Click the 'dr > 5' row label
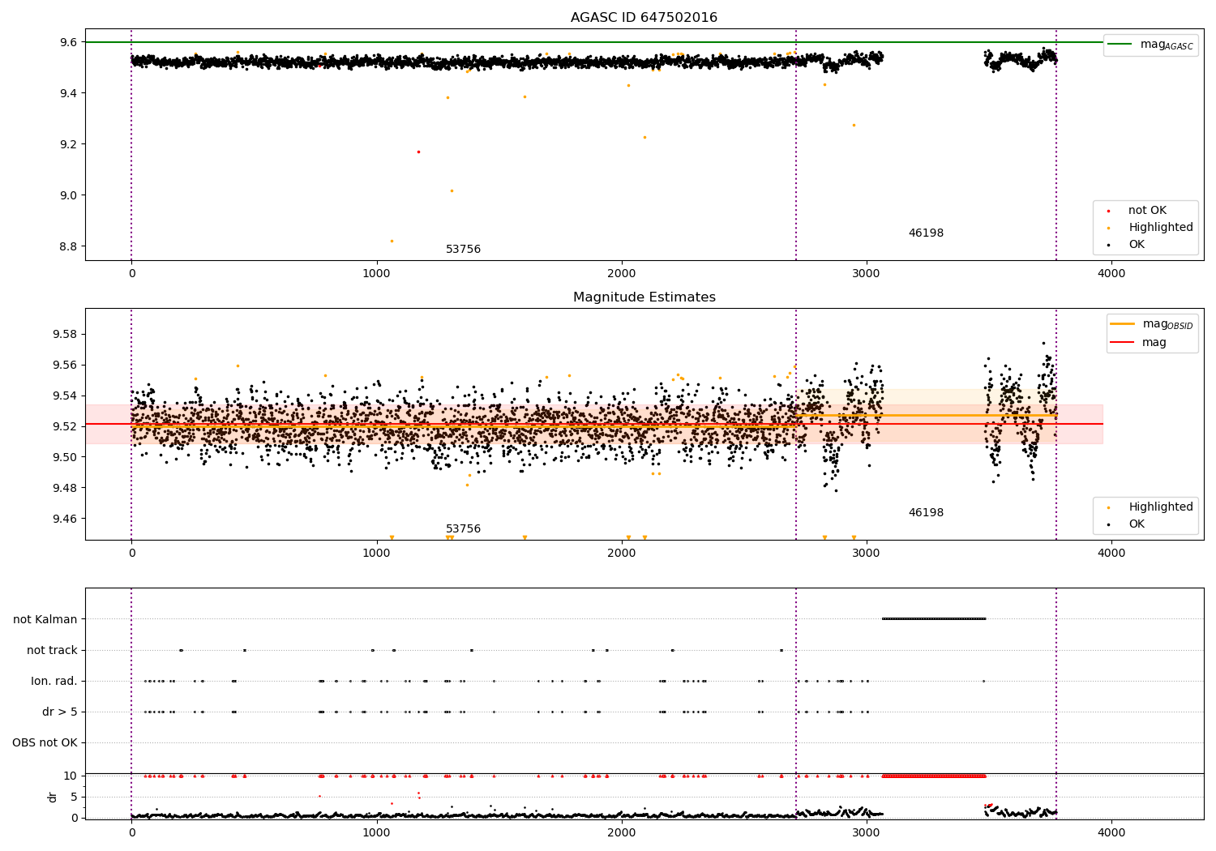The height and width of the screenshot is (851, 1216). click(x=60, y=712)
